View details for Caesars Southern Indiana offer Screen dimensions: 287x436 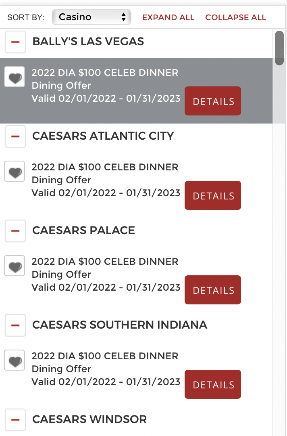pyautogui.click(x=213, y=385)
